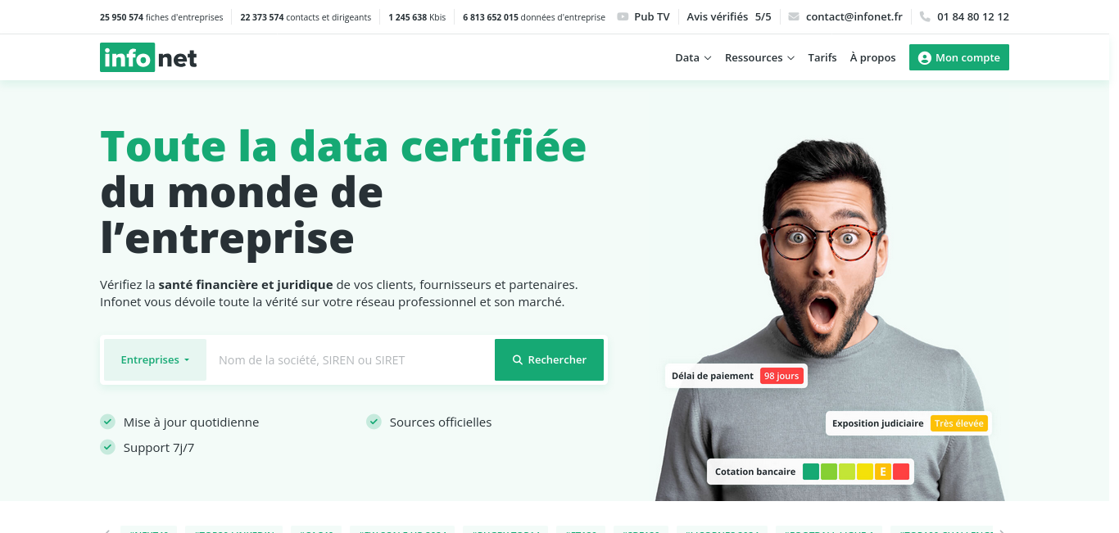Click the user icon in Mon compte
Screen dimensions: 1119x533
(925, 58)
